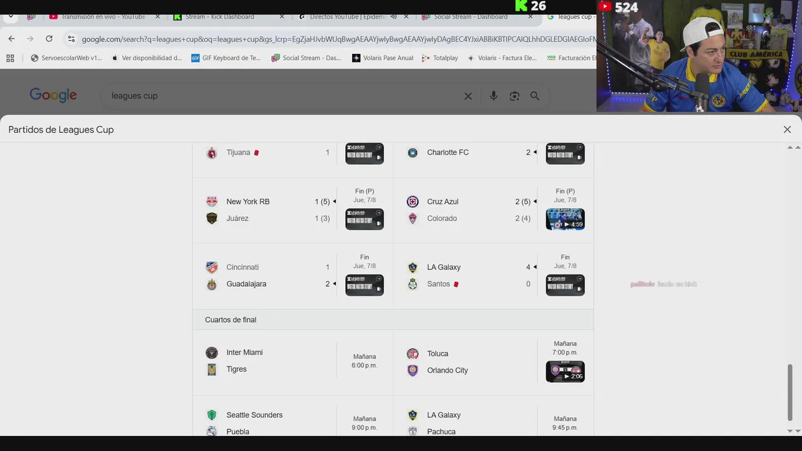Image resolution: width=802 pixels, height=451 pixels.
Task: Click the Orlando City team crest
Action: pos(412,371)
